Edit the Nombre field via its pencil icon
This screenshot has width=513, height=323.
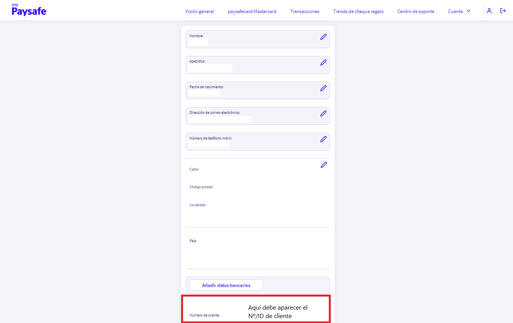[323, 37]
